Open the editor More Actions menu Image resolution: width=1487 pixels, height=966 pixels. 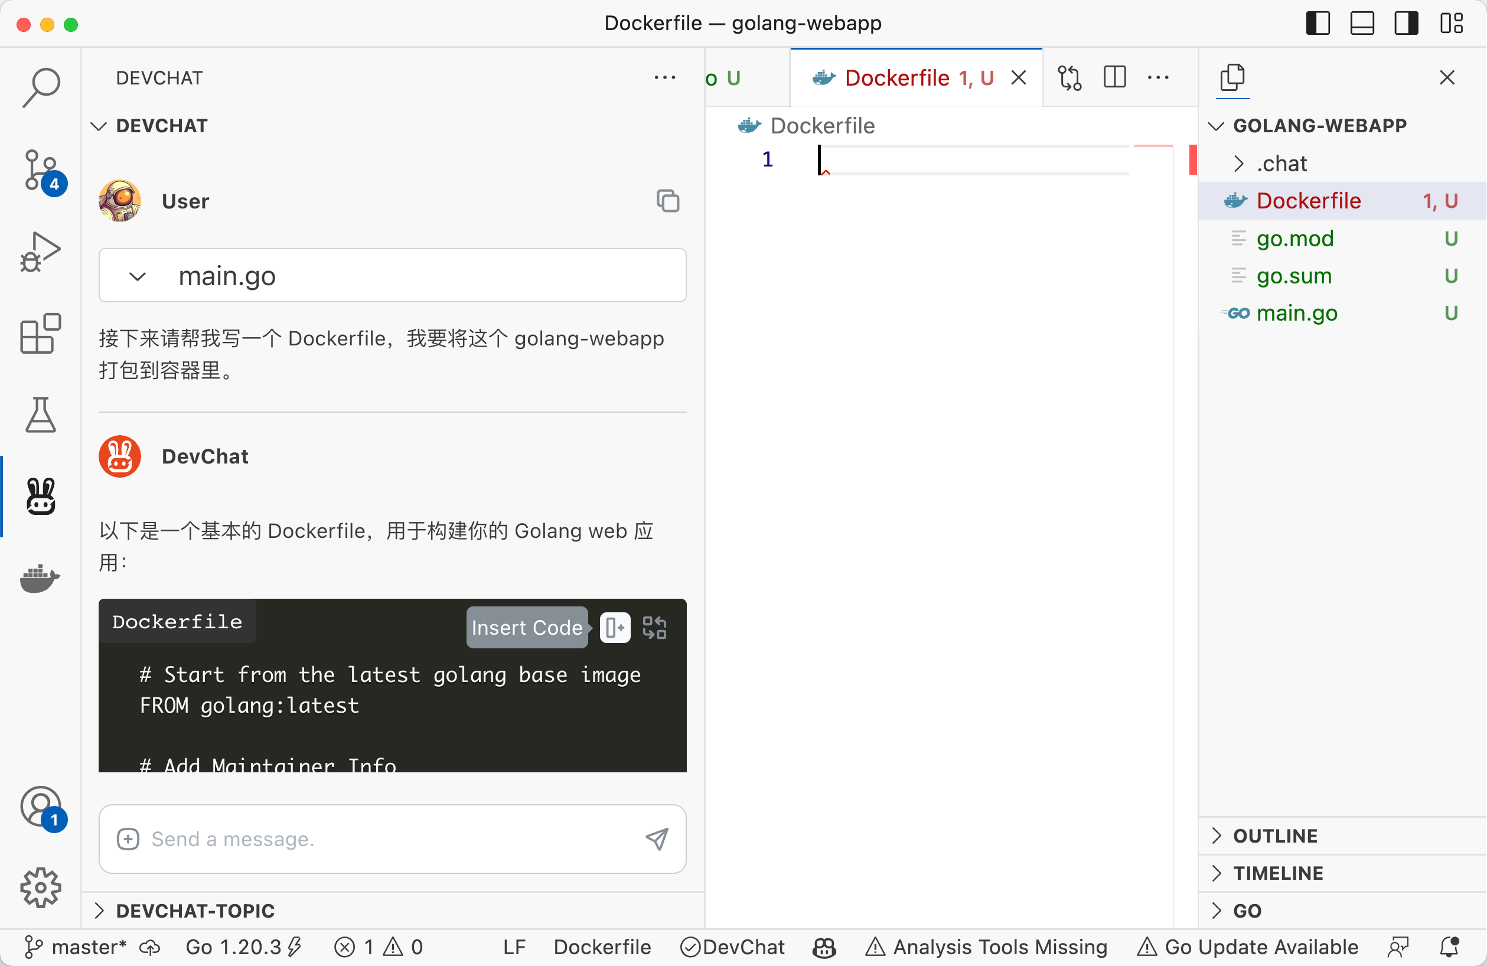1159,77
